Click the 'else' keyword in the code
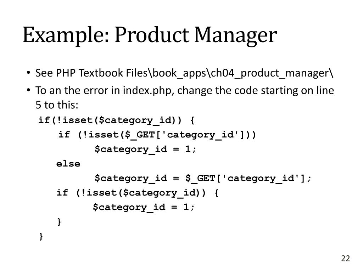363x272 pixels. 68,164
